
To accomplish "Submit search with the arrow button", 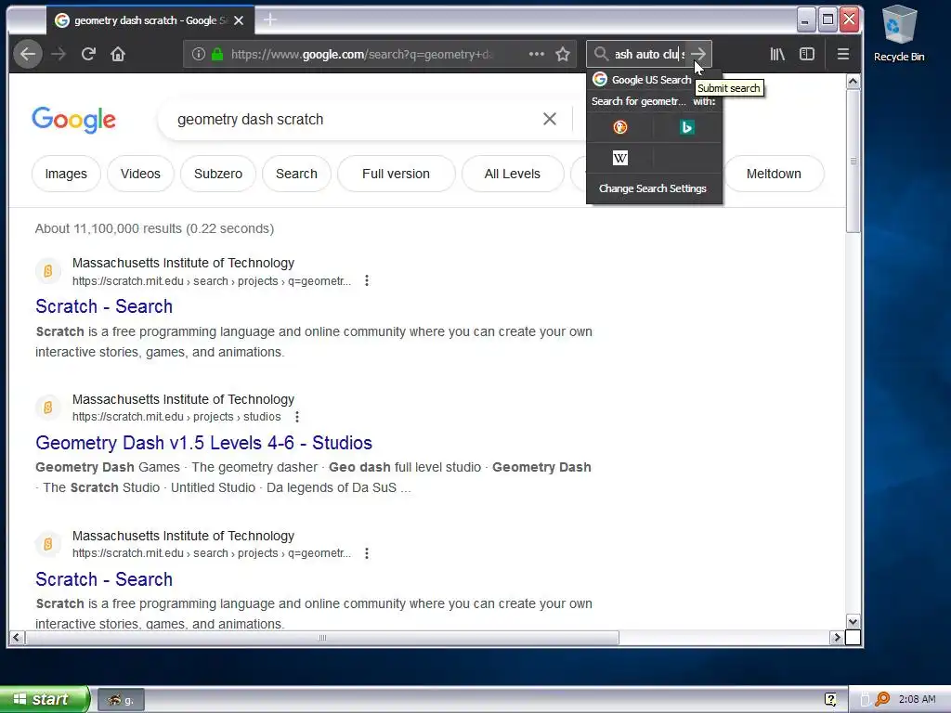I will tap(698, 54).
